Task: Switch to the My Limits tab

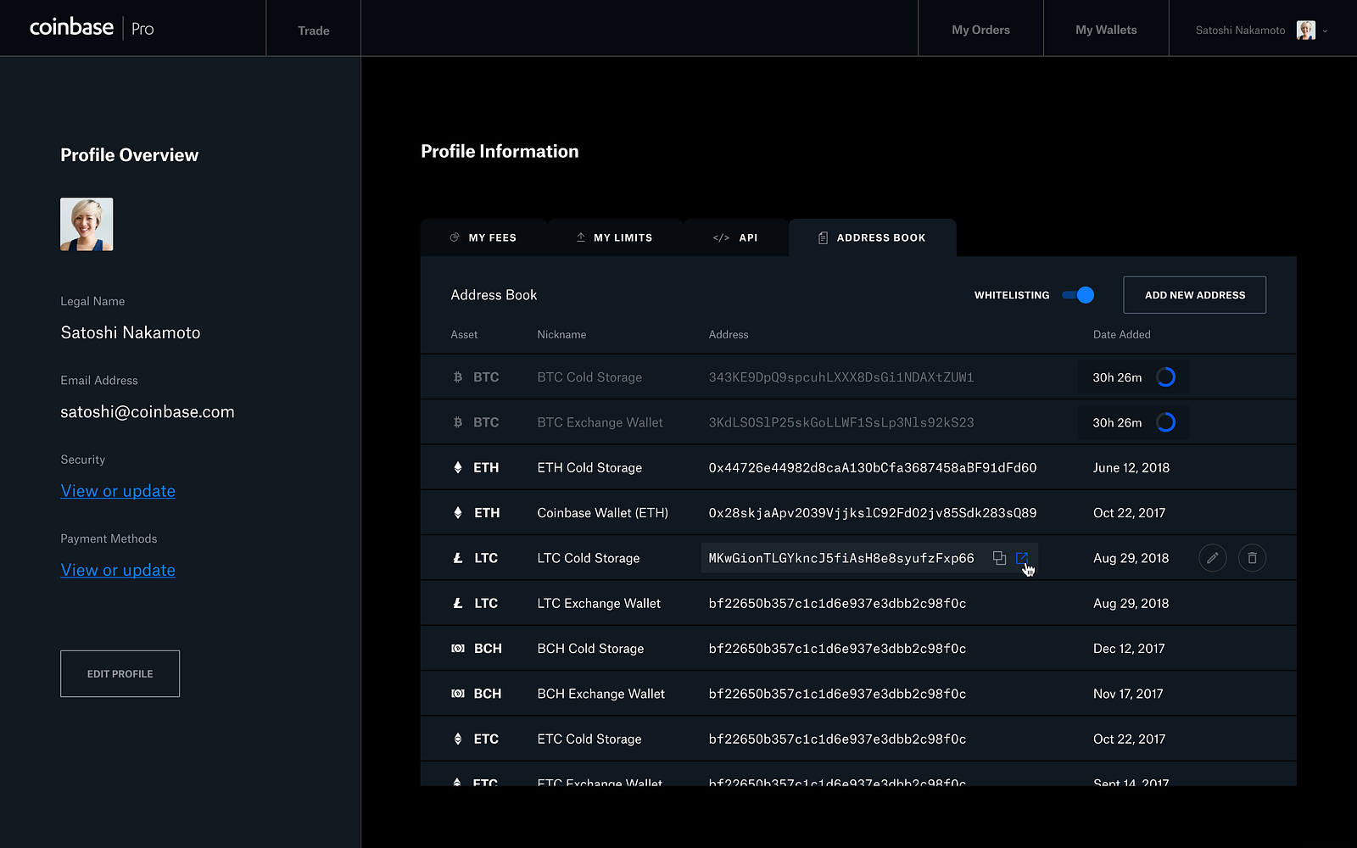Action: (x=615, y=237)
